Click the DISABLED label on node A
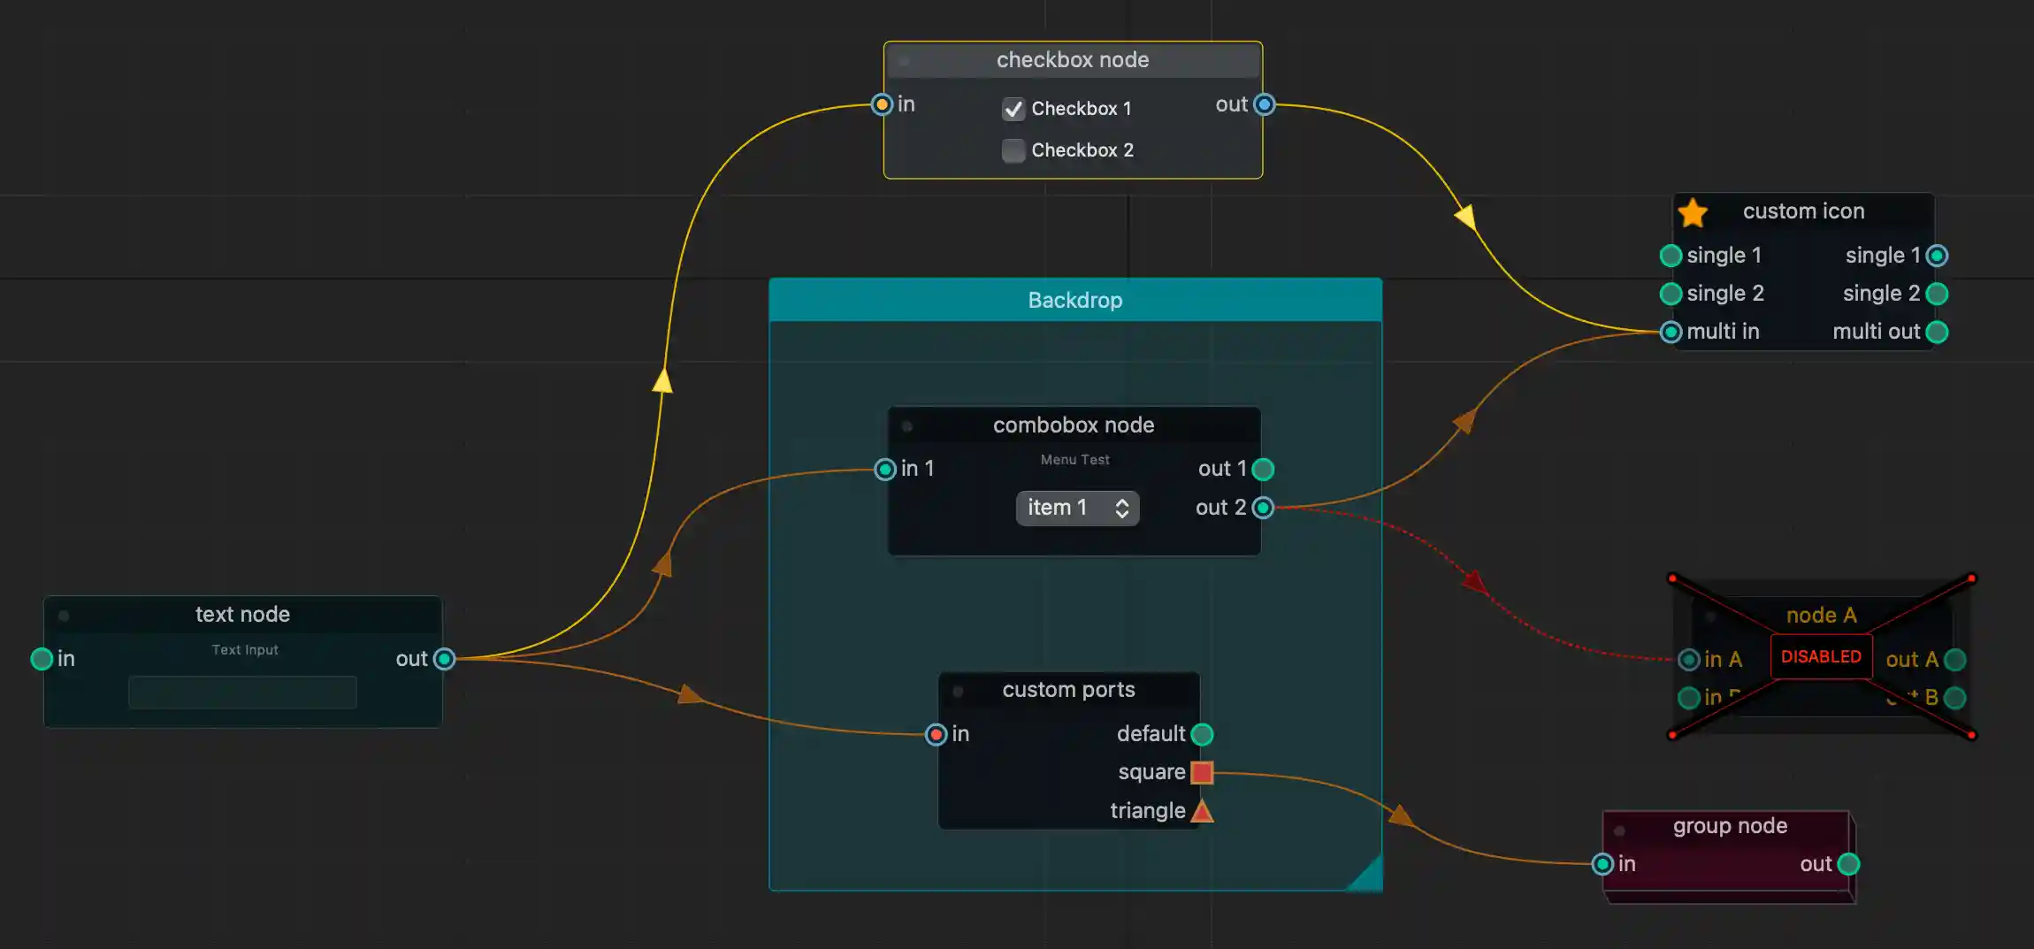Viewport: 2034px width, 949px height. [1821, 656]
